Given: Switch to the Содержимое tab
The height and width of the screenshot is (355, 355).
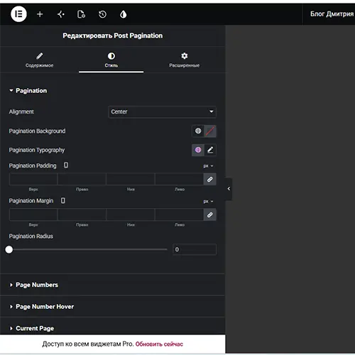Looking at the screenshot, I should [39, 60].
